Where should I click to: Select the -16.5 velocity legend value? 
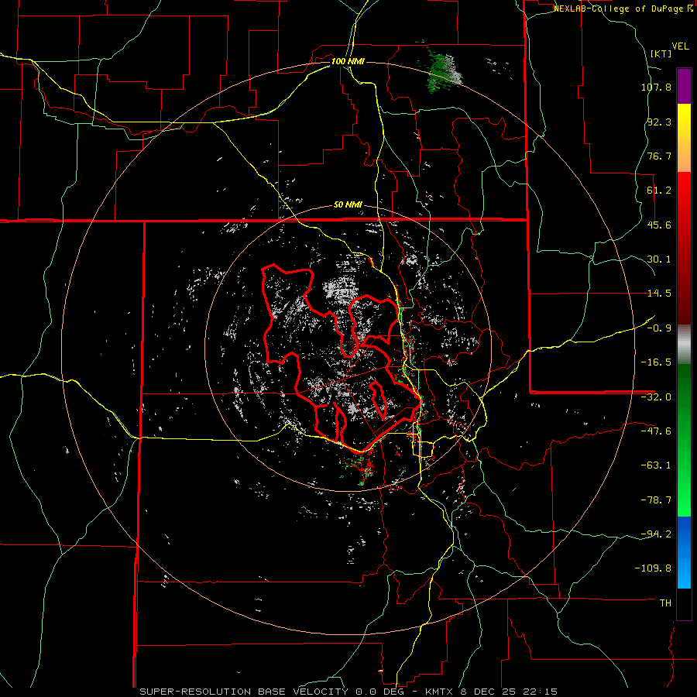656,362
